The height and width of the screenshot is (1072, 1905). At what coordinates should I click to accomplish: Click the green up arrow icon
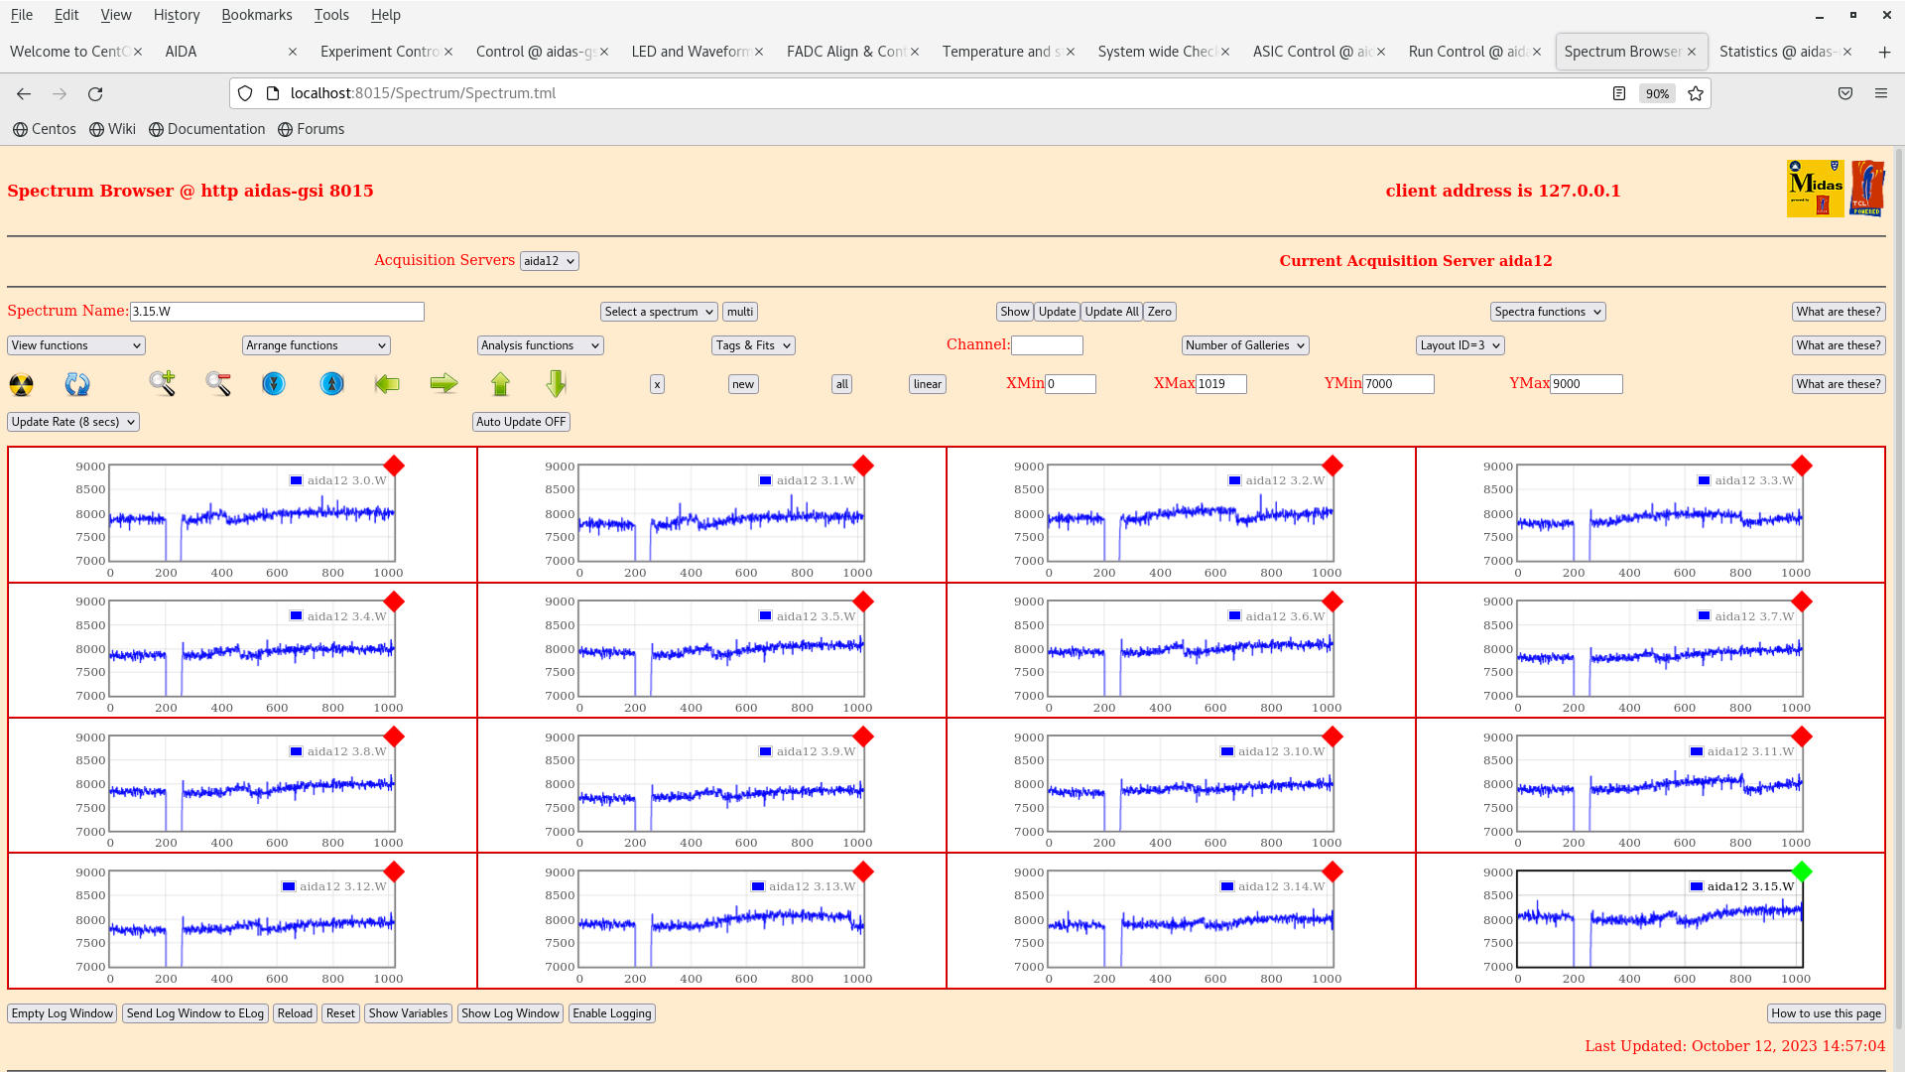(500, 384)
